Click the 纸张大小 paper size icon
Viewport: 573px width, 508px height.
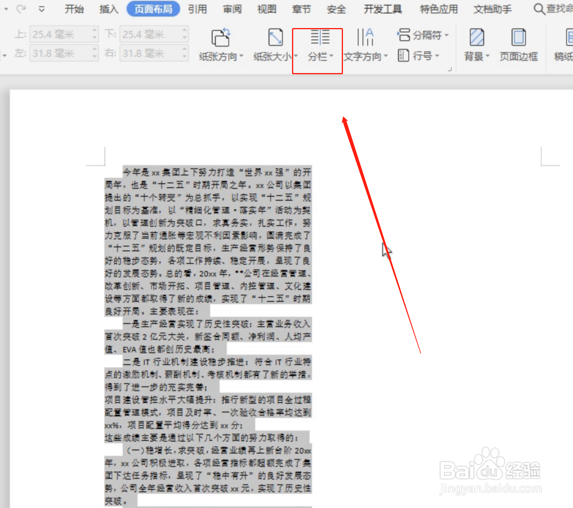coord(275,38)
